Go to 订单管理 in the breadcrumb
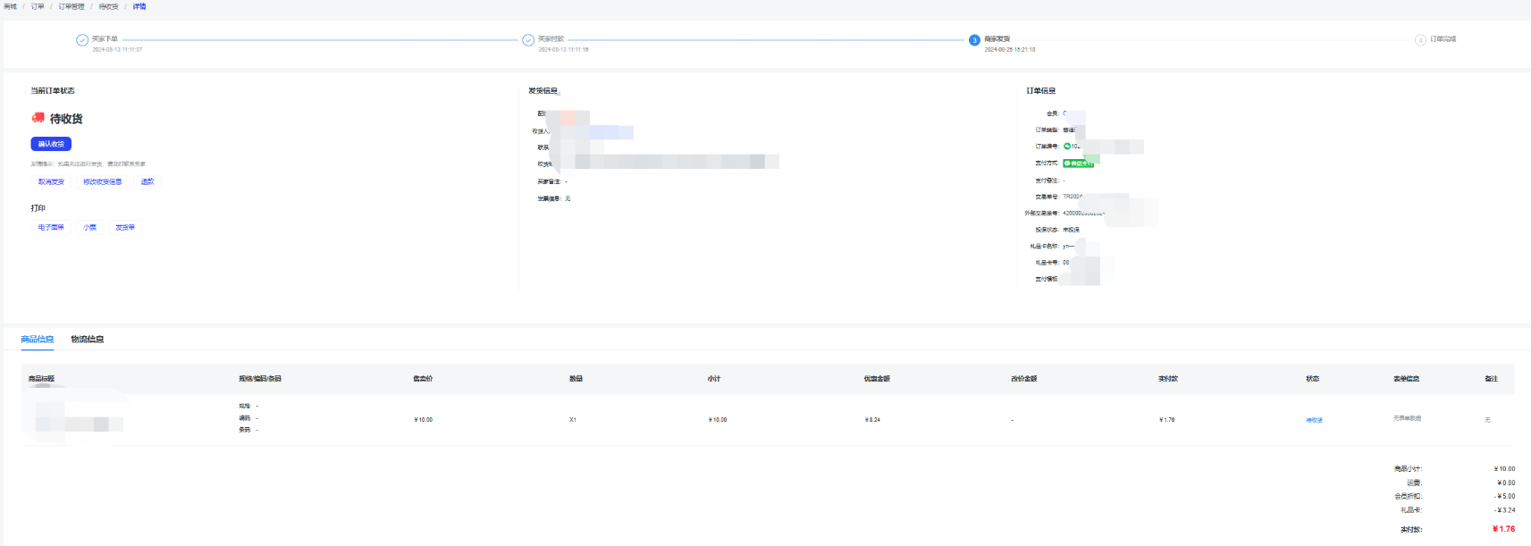Image resolution: width=1531 pixels, height=546 pixels. 72,6
